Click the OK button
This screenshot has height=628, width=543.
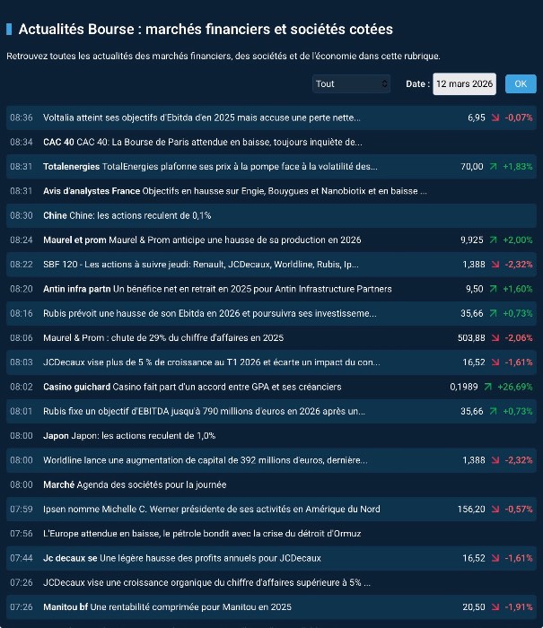[x=521, y=83]
